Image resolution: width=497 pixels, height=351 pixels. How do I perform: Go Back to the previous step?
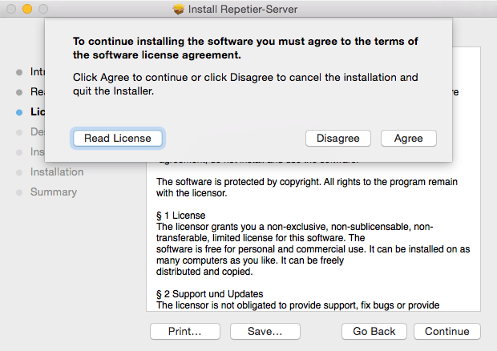[374, 331]
